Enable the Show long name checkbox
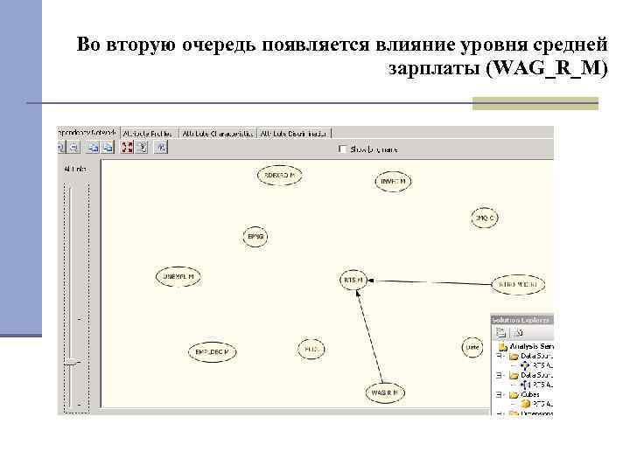 [x=342, y=149]
